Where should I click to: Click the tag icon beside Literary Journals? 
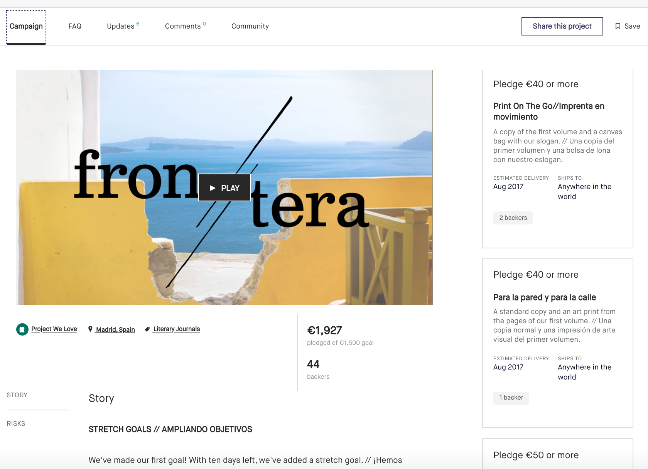tap(147, 329)
